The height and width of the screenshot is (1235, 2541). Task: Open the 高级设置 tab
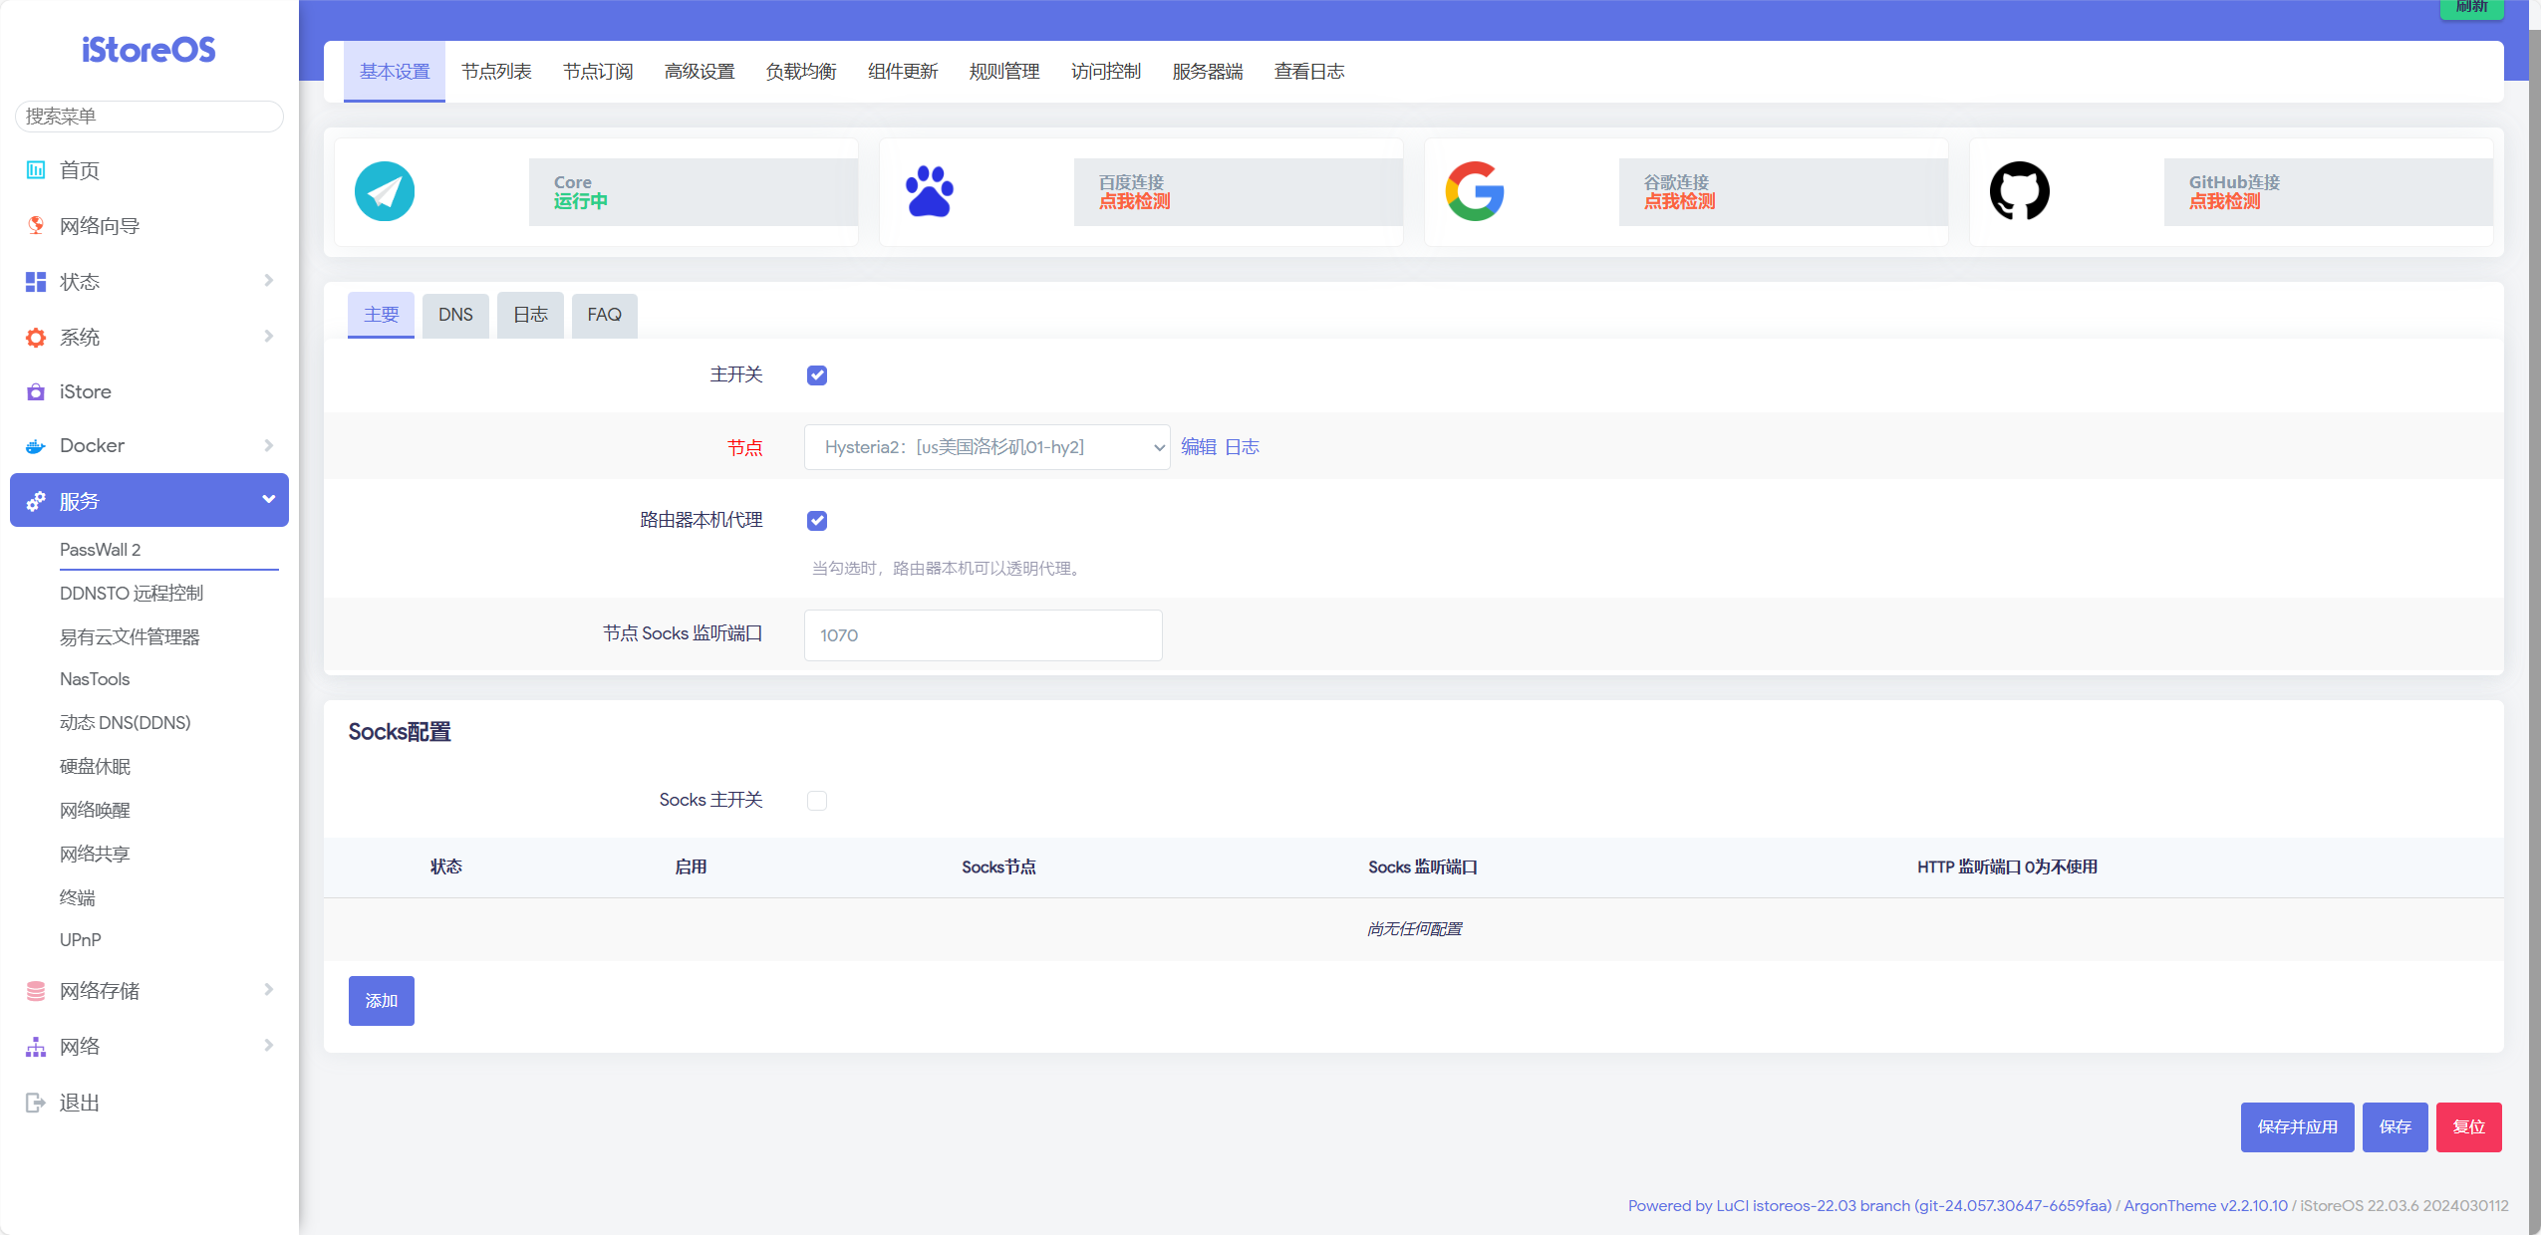700,72
